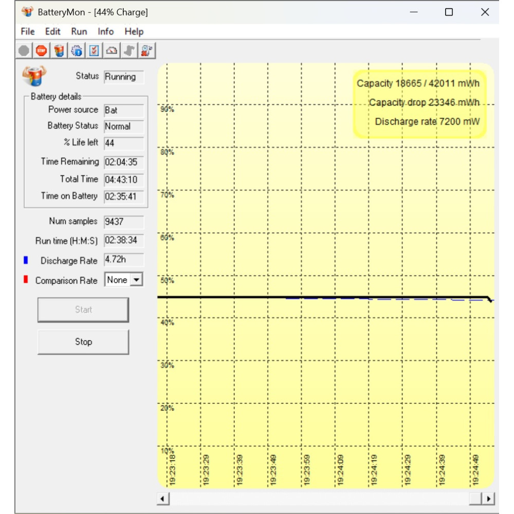
Task: Click the greyed-out puzzle piece toolbar icon
Action: 129,50
